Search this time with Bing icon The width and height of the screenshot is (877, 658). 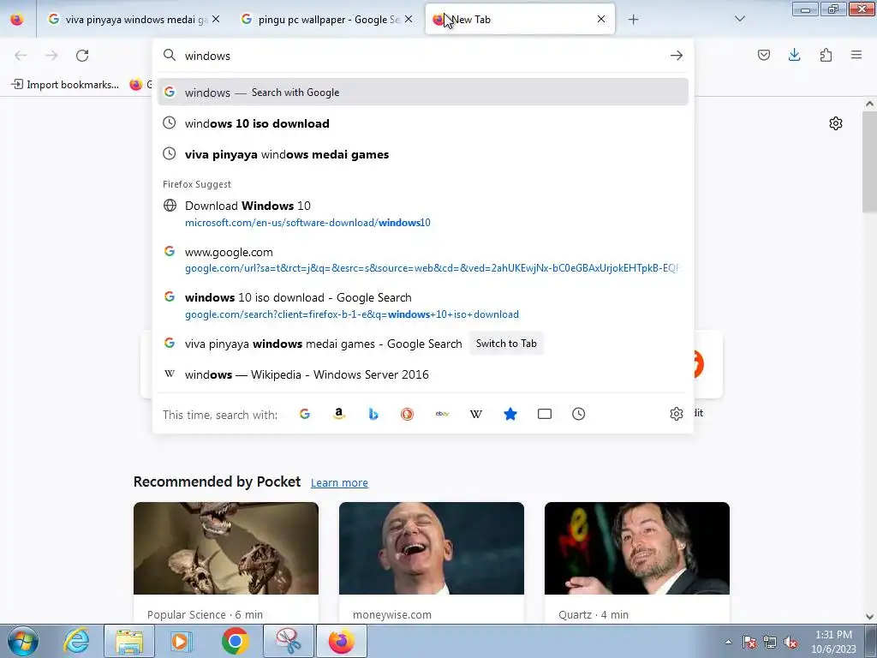(373, 414)
